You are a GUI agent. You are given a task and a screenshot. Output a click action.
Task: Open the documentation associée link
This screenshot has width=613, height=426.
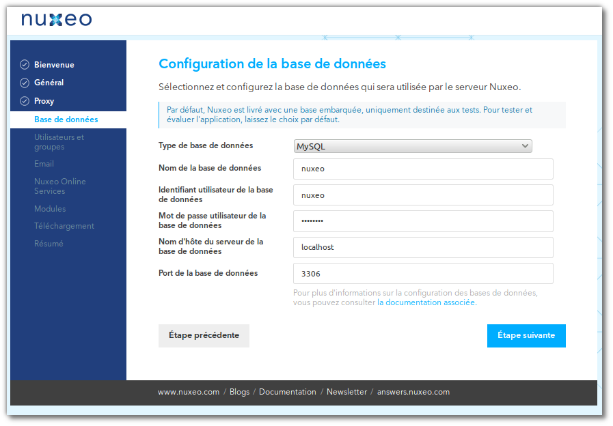tap(427, 302)
